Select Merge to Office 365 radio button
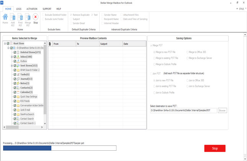 (187, 52)
